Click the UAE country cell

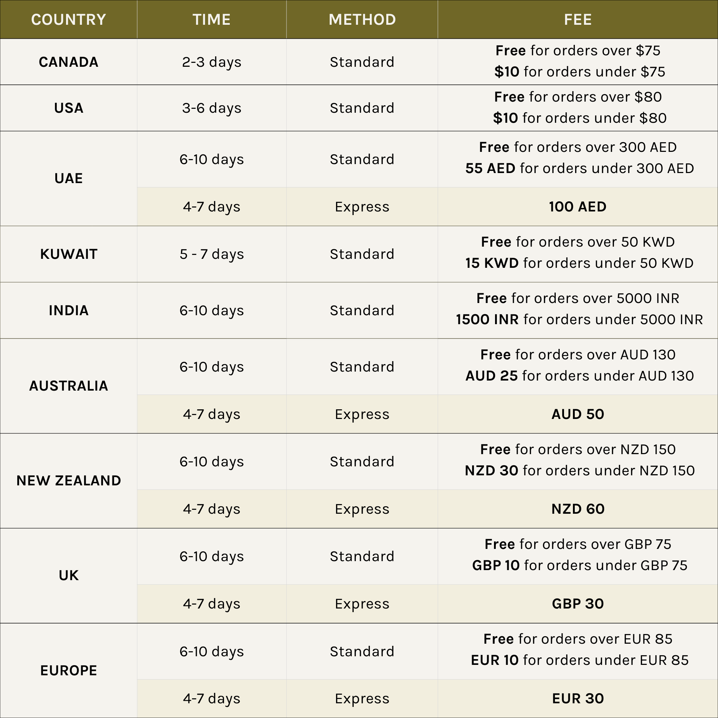(x=68, y=178)
